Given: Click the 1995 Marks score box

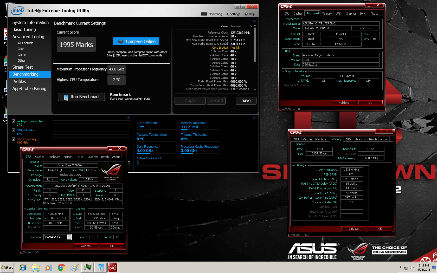Looking at the screenshot, I should pyautogui.click(x=76, y=44).
